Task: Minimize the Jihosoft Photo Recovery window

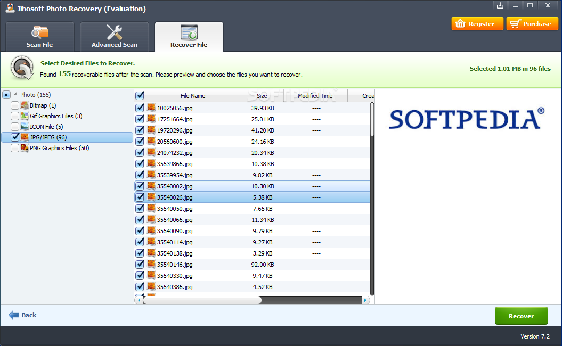Action: pyautogui.click(x=516, y=5)
